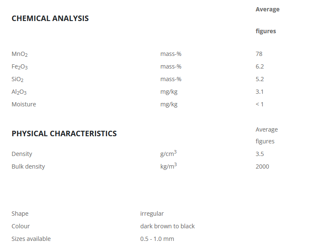Click the Fe2O3 value 6.2
320x251 pixels.
point(260,66)
